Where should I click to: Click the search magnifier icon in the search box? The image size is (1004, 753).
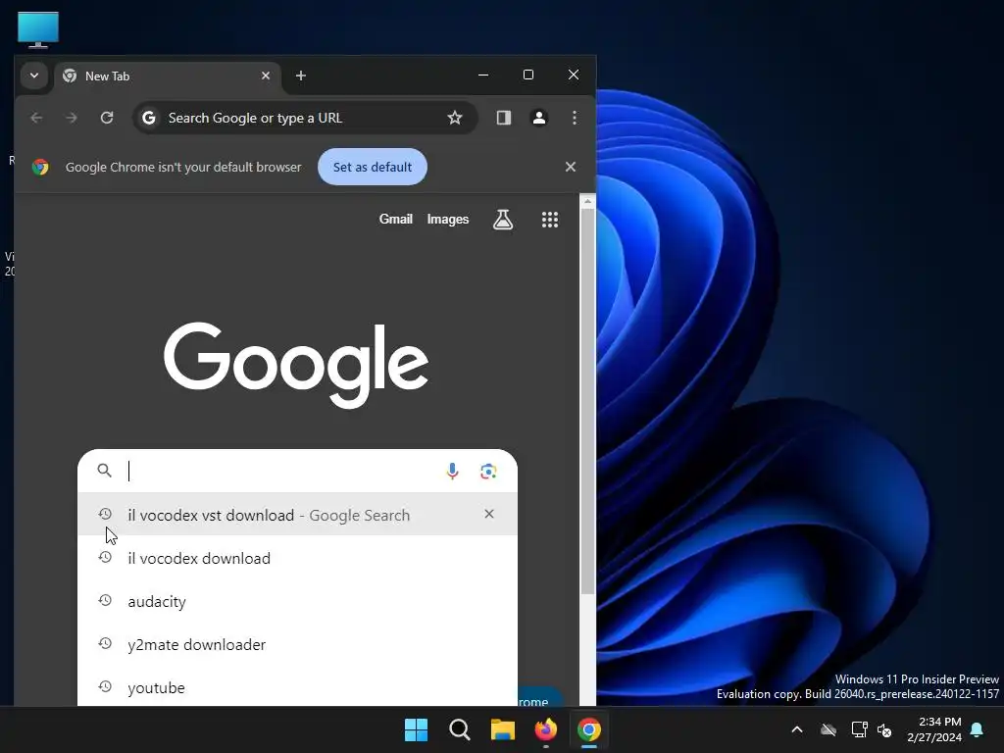104,471
